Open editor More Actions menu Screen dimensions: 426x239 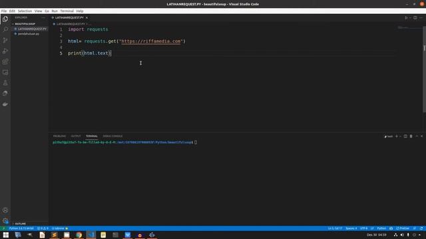pos(421,18)
